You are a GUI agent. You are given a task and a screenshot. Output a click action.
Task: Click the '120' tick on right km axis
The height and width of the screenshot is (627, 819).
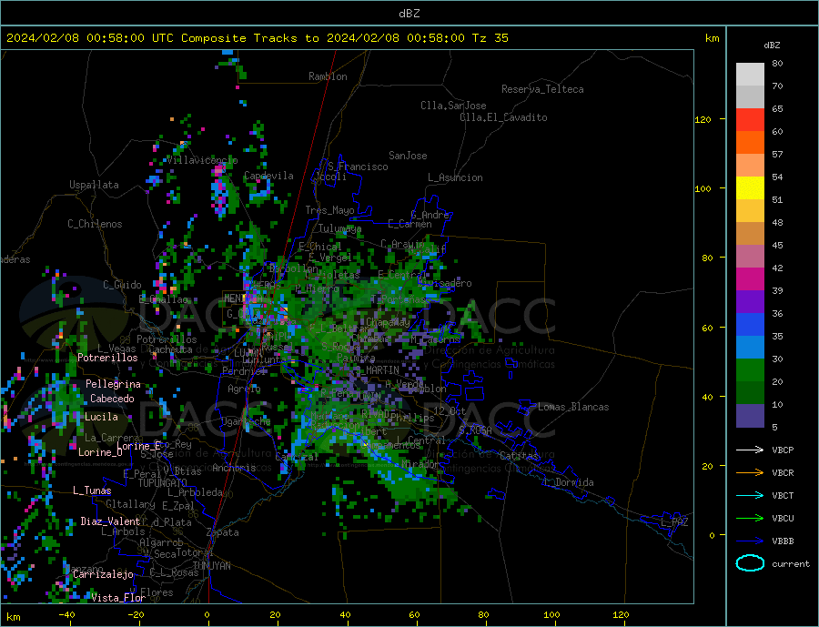(x=703, y=119)
